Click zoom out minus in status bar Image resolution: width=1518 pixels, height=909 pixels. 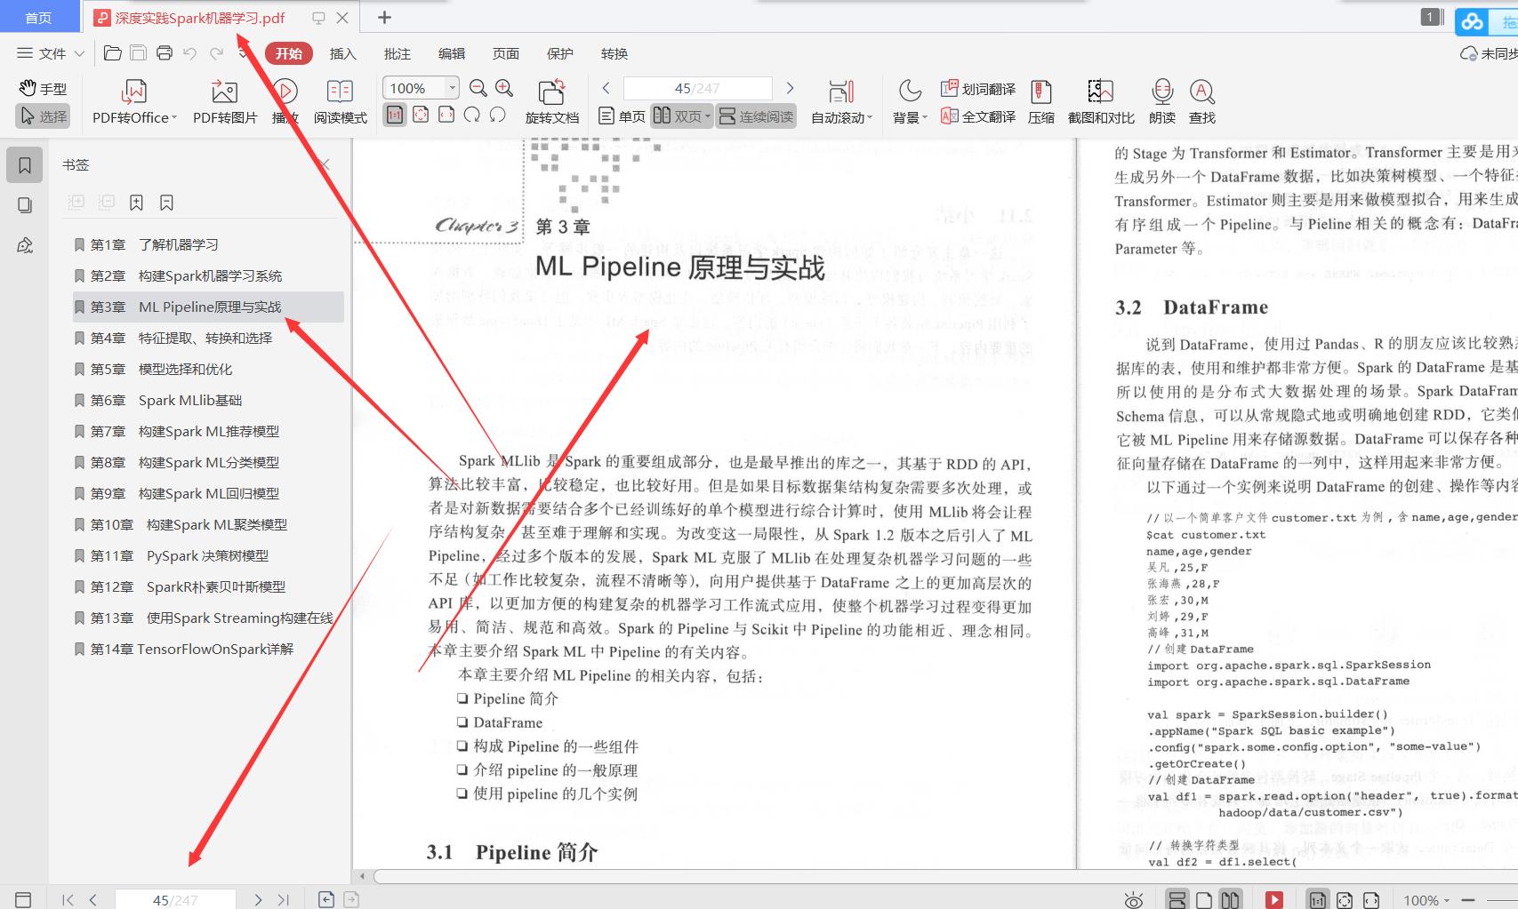[1468, 900]
